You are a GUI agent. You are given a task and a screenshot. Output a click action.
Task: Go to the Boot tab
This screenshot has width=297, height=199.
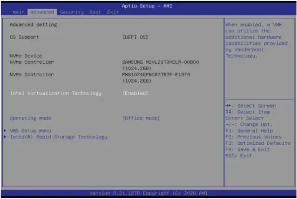coord(95,12)
